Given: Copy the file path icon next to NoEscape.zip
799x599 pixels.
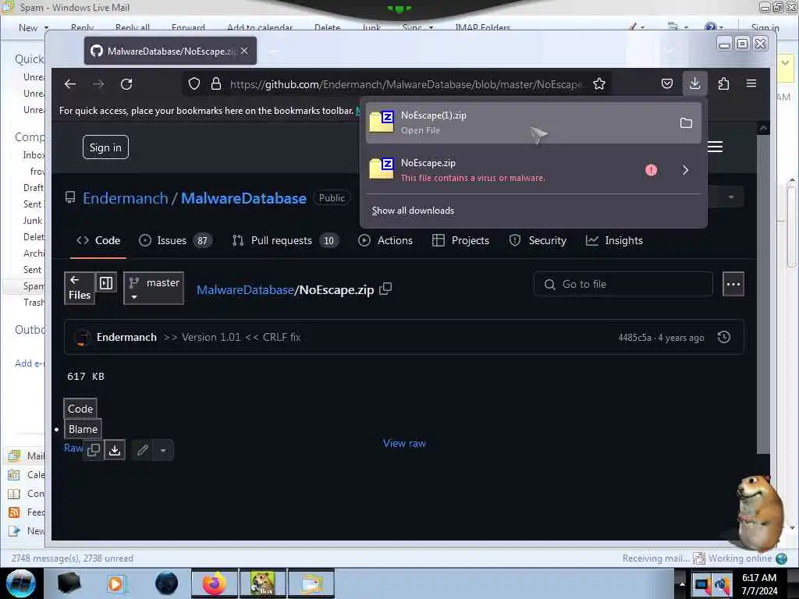Looking at the screenshot, I should coord(385,289).
